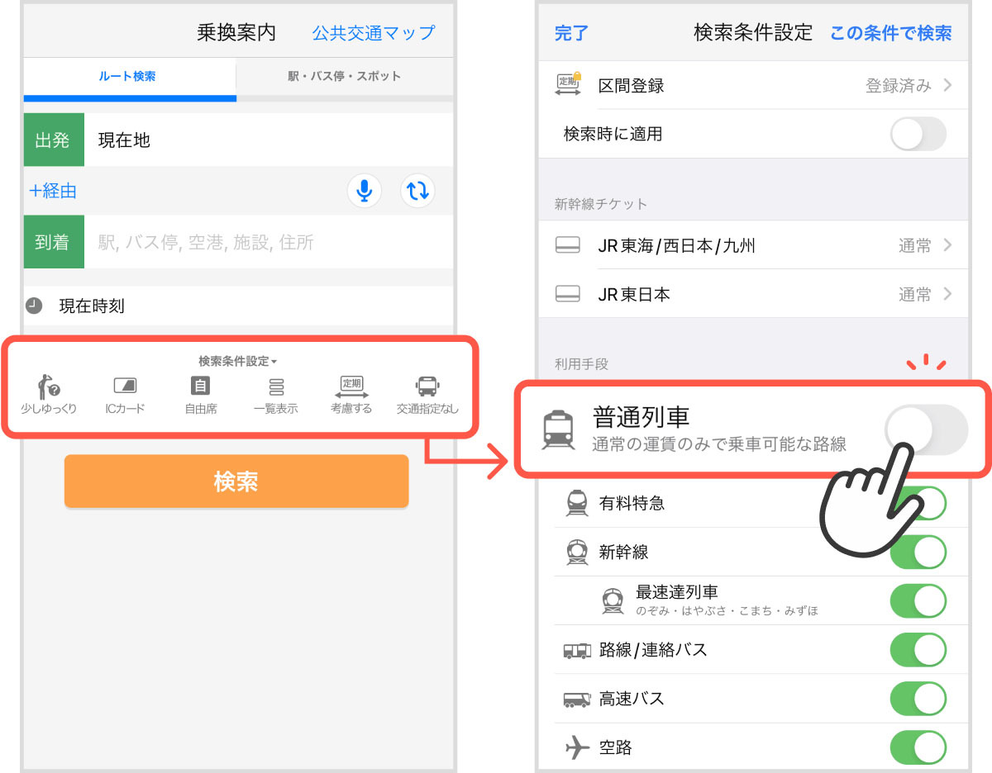Swap departure and arrival with the arrows icon

[417, 191]
